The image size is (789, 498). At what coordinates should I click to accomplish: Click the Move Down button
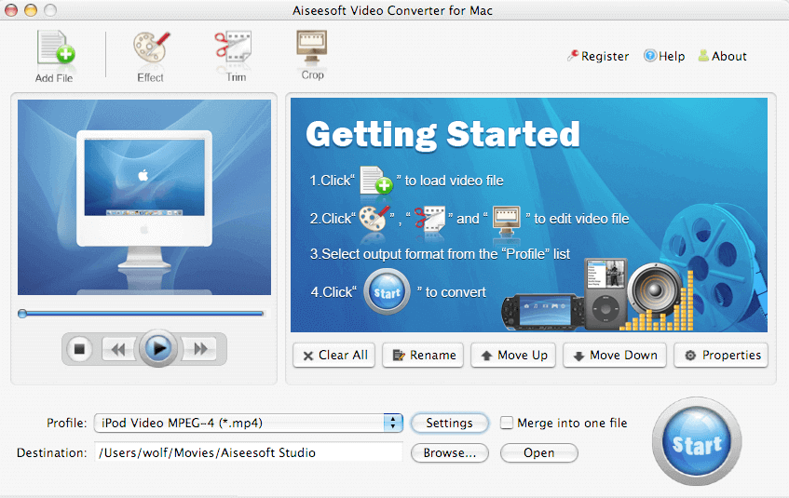coord(615,356)
